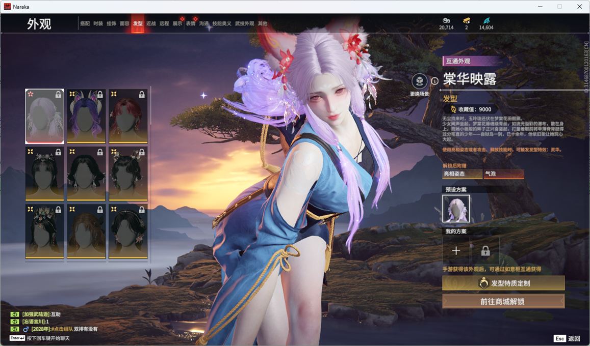This screenshot has height=346, width=590.
Task: Click the 忘语言川 chat message
Action: click(35, 322)
